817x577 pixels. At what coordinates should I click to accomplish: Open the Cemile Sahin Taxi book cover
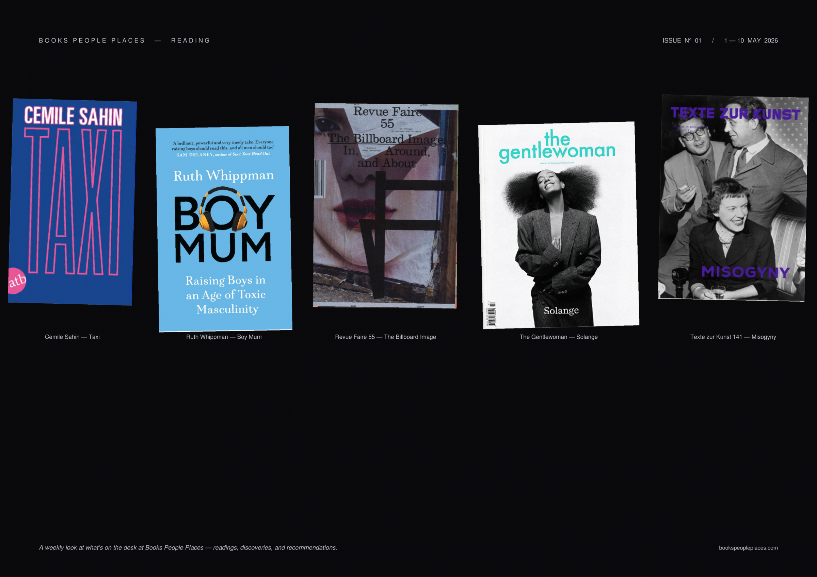coord(72,202)
